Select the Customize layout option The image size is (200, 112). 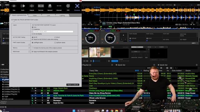[32, 29]
